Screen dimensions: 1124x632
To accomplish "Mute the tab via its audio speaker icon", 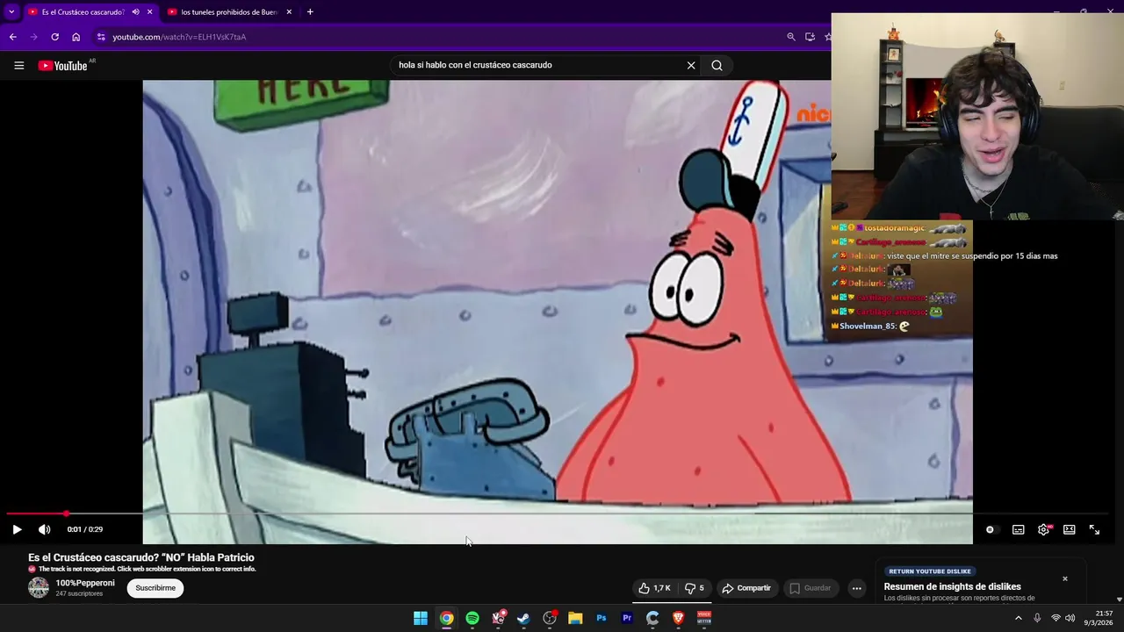I will click(x=135, y=12).
